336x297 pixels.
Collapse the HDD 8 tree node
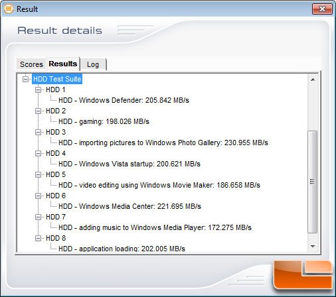pos(39,238)
